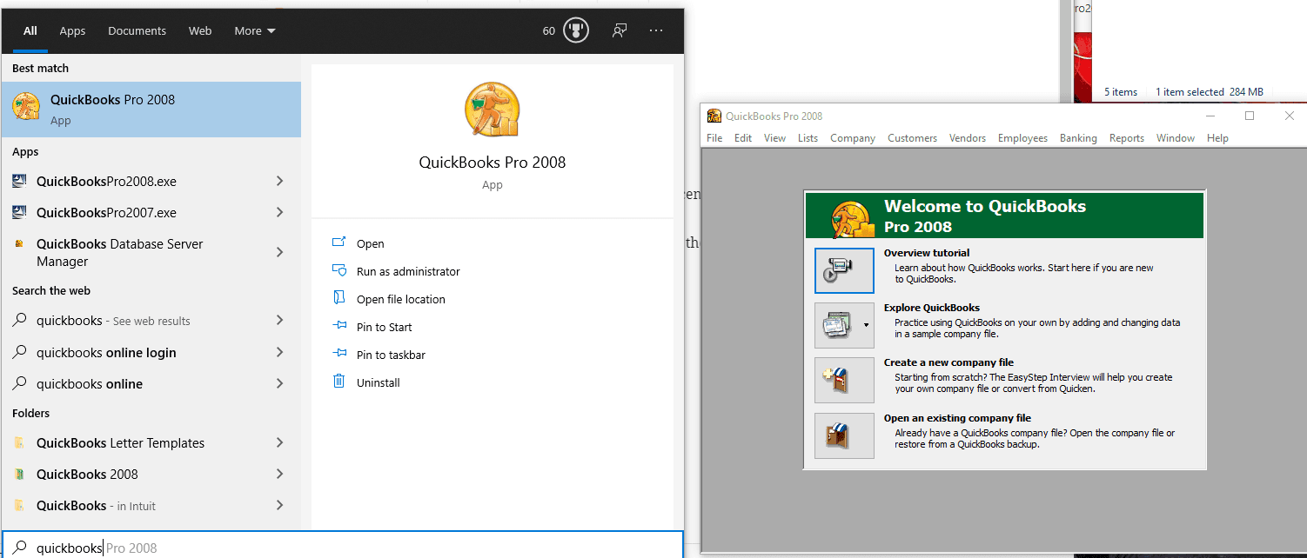Click the QuickBooks Database Server Manager icon

pos(20,244)
